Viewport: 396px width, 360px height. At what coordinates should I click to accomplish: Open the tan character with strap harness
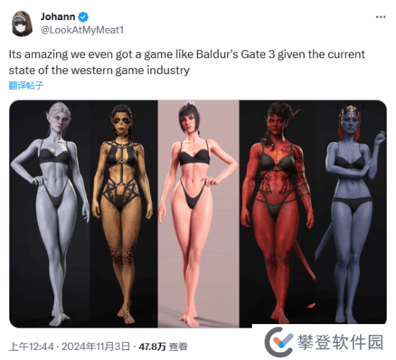124,214
